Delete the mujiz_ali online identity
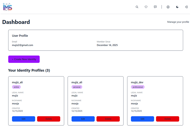 (x=49, y=119)
